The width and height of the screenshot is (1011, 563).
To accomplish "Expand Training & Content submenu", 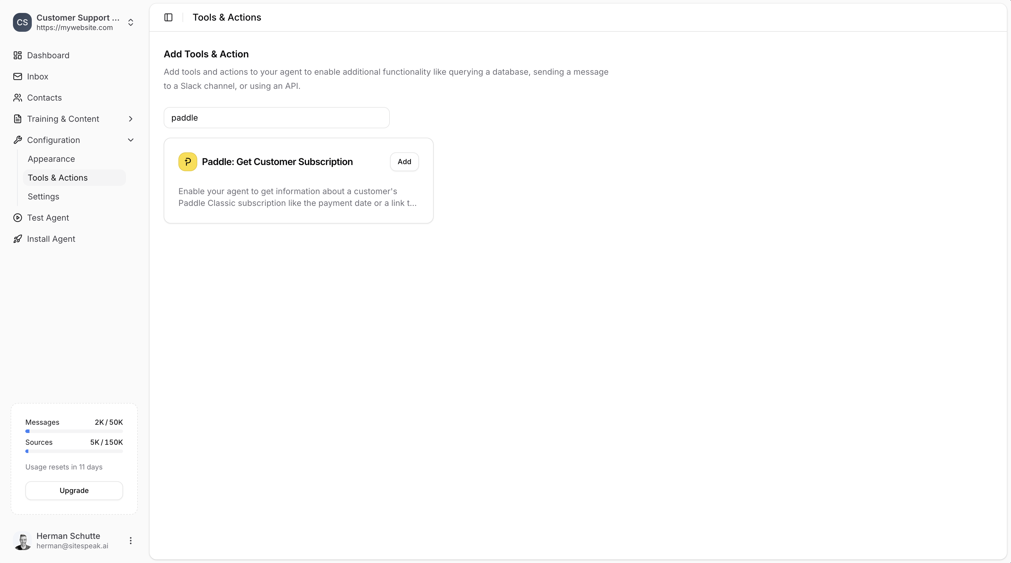I will point(131,119).
